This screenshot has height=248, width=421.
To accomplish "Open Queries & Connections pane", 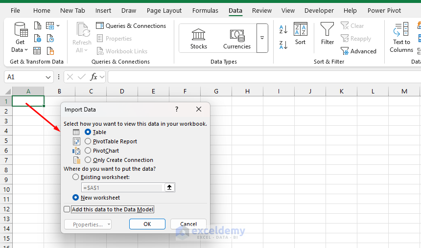I will [x=131, y=26].
